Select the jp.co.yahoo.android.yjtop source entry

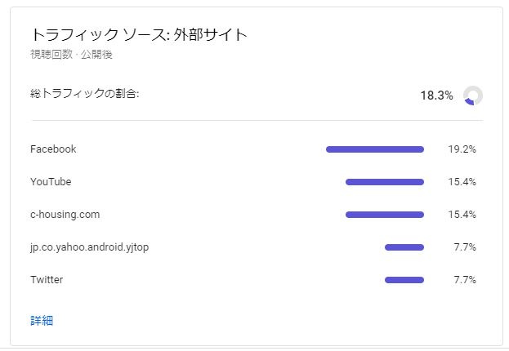point(90,247)
